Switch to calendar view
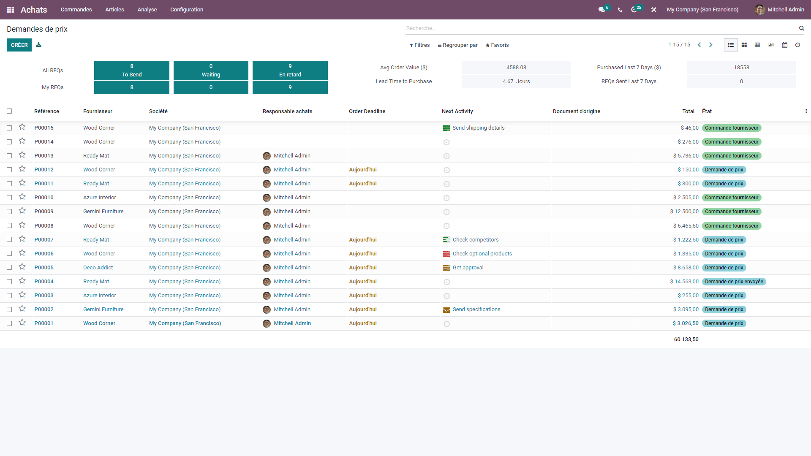Viewport: 811px width, 456px height. [785, 45]
